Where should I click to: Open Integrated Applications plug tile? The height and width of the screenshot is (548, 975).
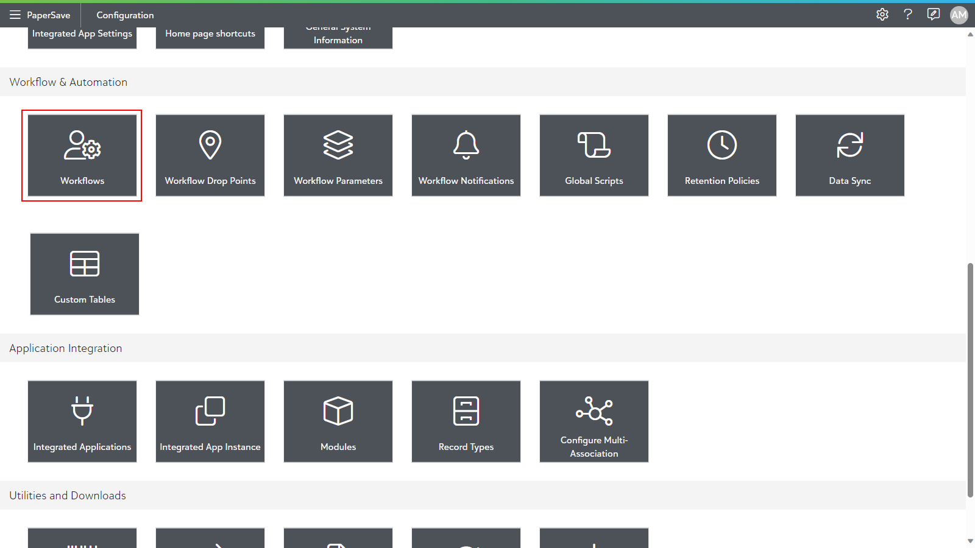82,421
